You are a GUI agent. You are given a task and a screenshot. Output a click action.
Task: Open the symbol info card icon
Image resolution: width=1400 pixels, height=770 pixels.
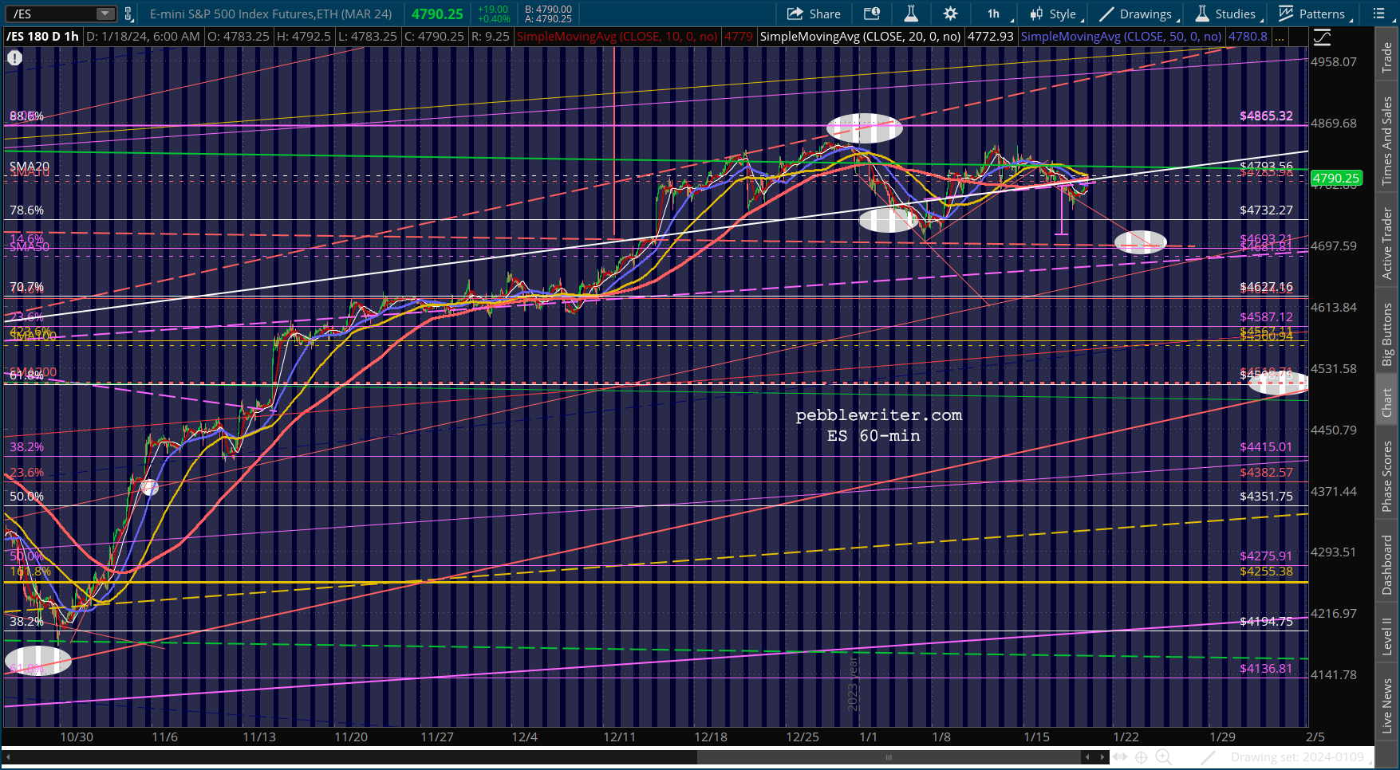point(872,14)
